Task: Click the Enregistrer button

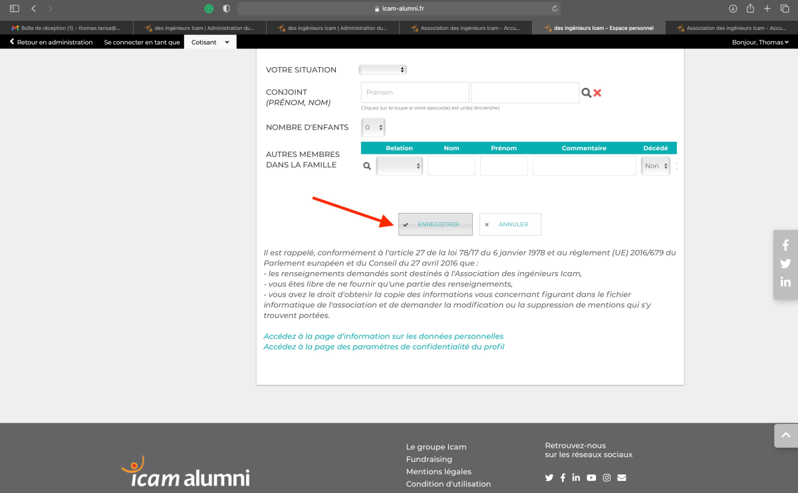Action: point(436,224)
